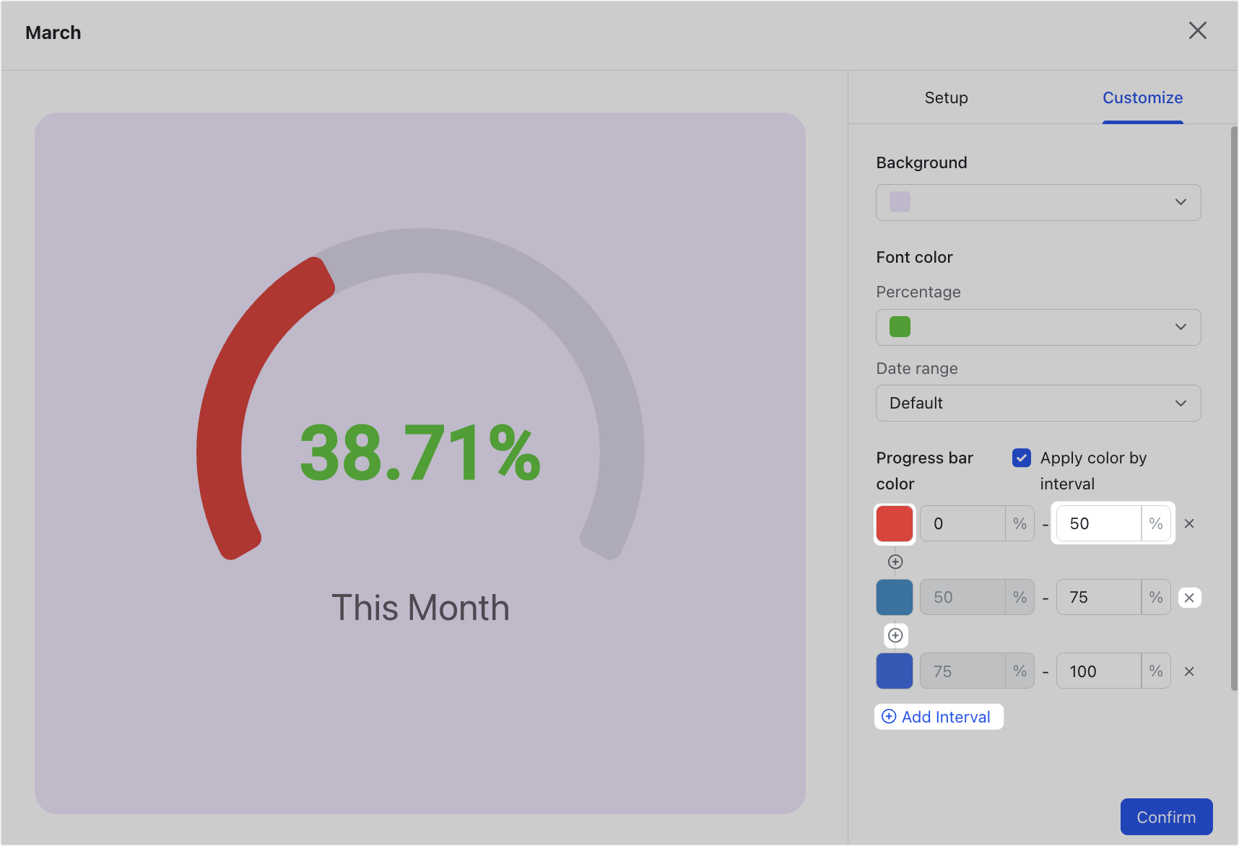Add a new color interval

click(x=939, y=716)
